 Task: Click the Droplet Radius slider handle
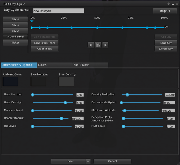tap(62, 119)
